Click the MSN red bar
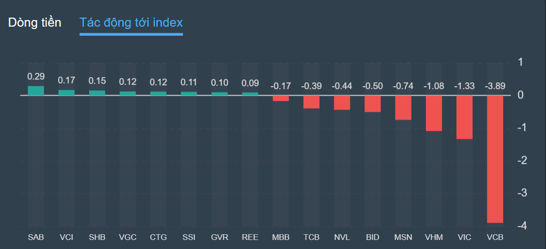 tap(403, 107)
